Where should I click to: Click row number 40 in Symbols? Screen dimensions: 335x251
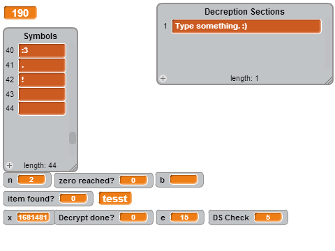(10, 50)
